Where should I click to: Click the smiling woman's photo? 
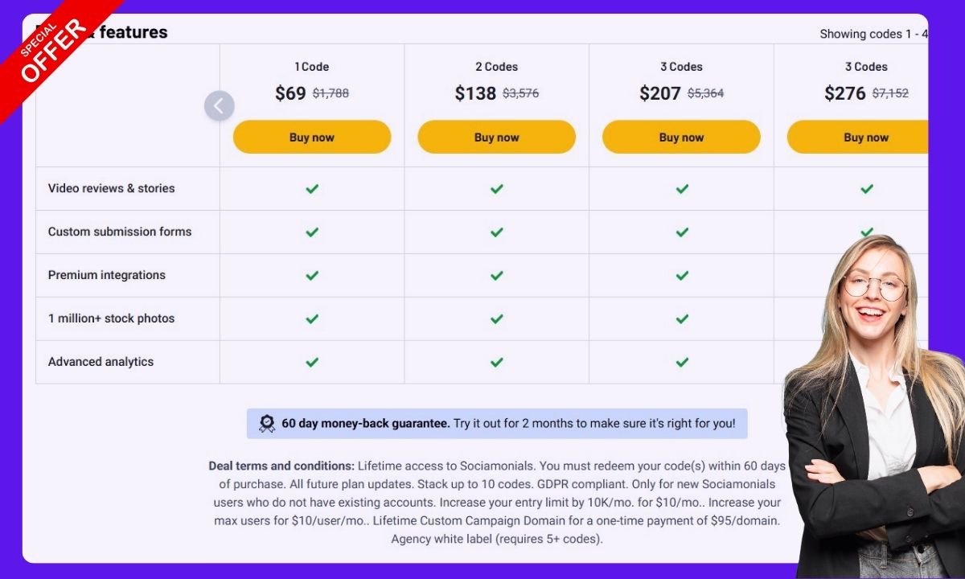(873, 402)
